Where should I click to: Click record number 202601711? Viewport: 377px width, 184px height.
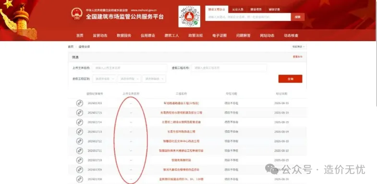tap(95, 151)
